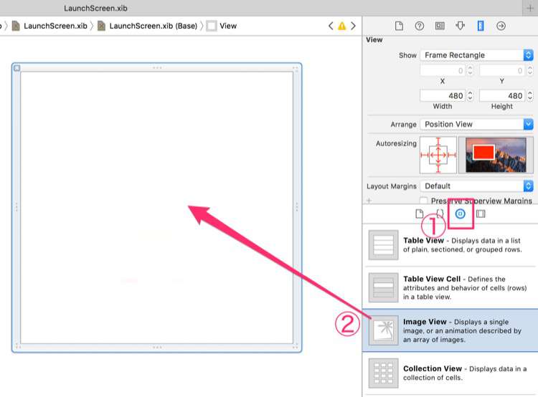
Task: Click the X position input field
Action: coord(443,71)
